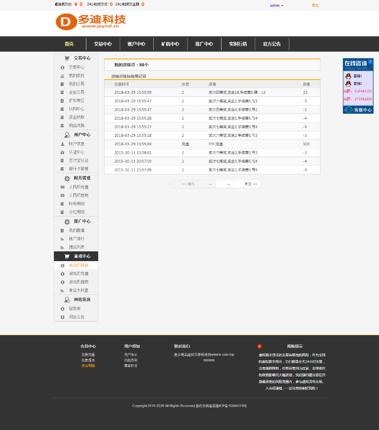Click the icon next to 我的委托
This screenshot has width=379, height=430.
62,76
